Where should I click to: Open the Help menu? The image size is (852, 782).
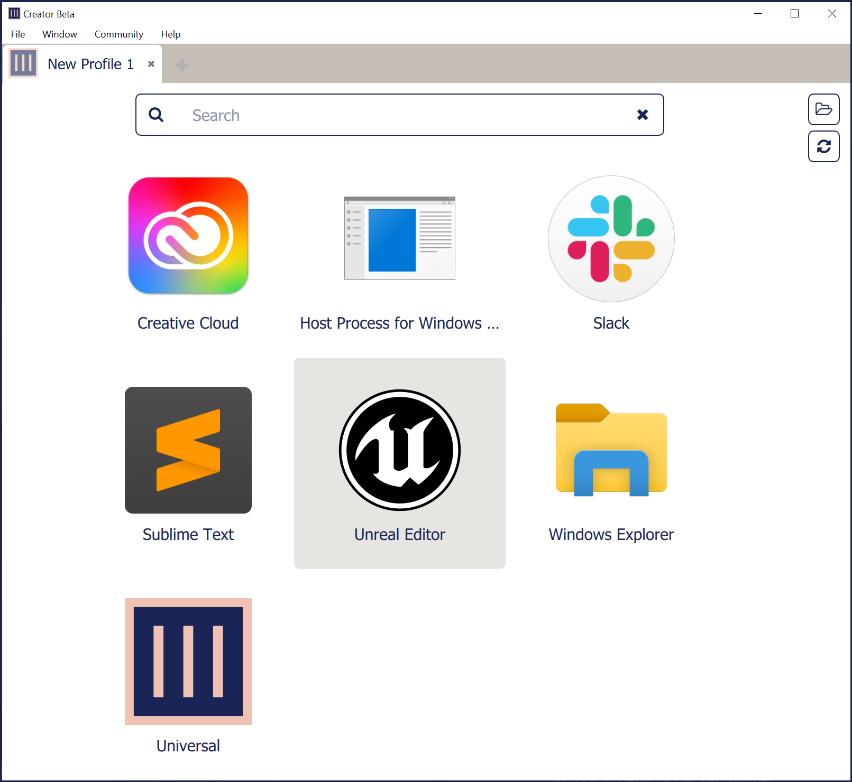[x=171, y=34]
